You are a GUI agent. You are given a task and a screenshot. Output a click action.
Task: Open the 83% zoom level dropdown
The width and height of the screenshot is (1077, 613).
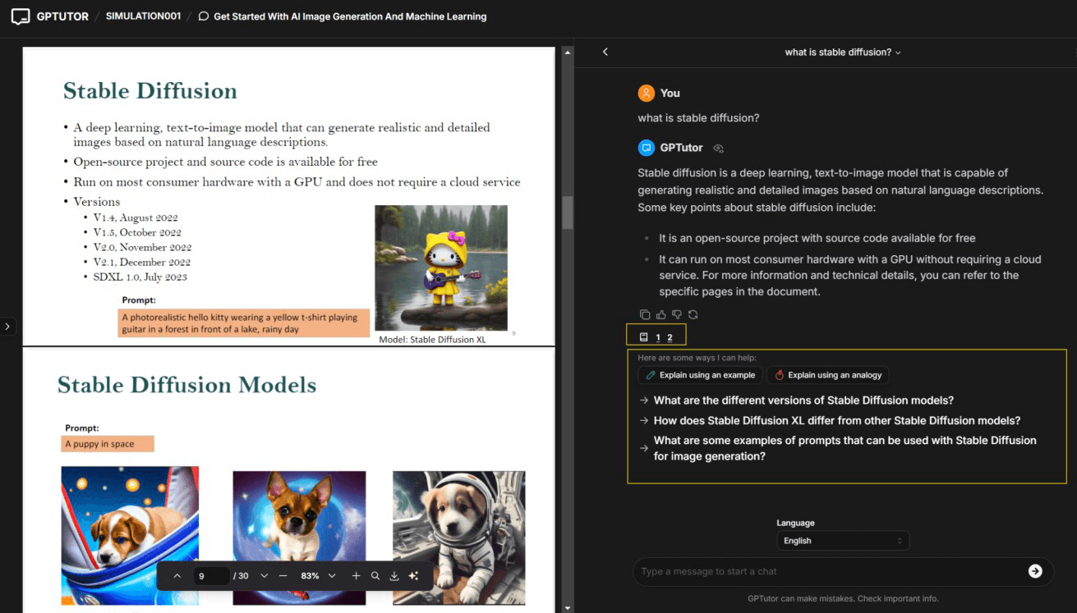tap(318, 576)
